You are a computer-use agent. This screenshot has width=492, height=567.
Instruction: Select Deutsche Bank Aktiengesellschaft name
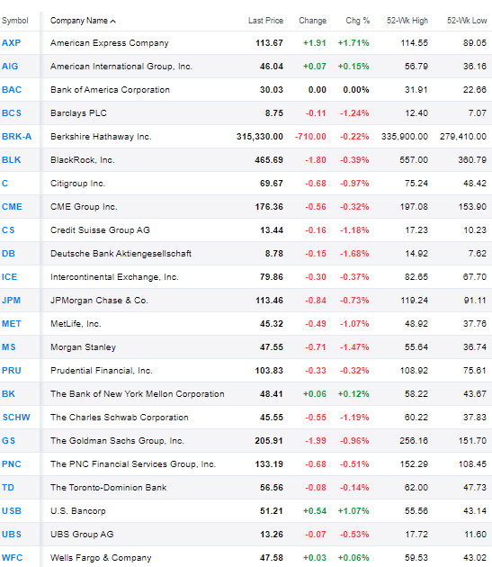click(121, 254)
